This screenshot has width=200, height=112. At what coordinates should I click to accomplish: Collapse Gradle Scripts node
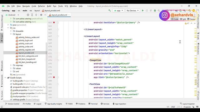5,77
